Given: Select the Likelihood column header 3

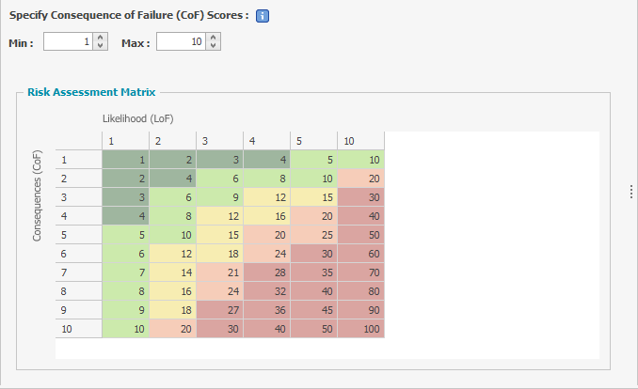Looking at the screenshot, I should (x=219, y=141).
